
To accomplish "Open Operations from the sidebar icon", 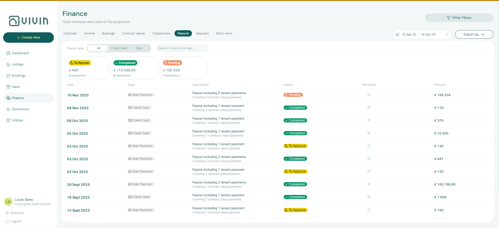I will tap(8, 109).
